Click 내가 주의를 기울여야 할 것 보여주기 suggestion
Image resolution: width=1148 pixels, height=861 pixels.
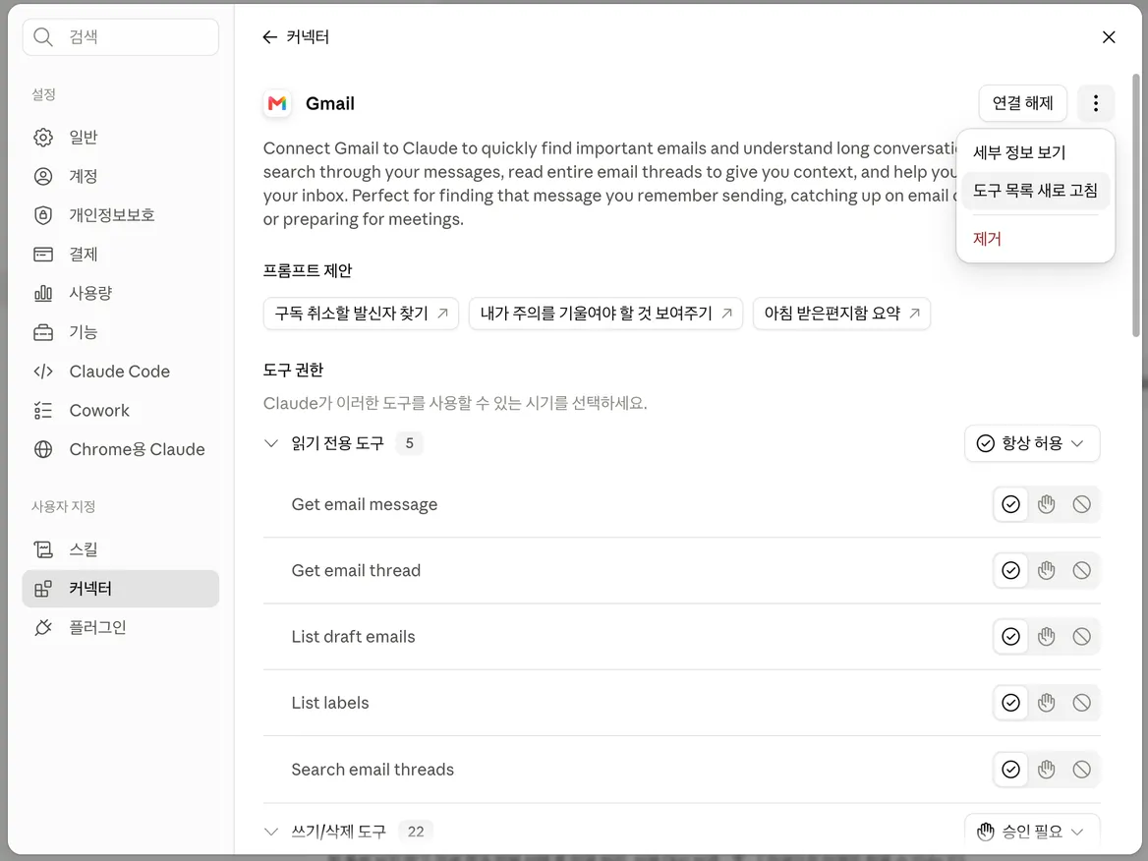605,314
